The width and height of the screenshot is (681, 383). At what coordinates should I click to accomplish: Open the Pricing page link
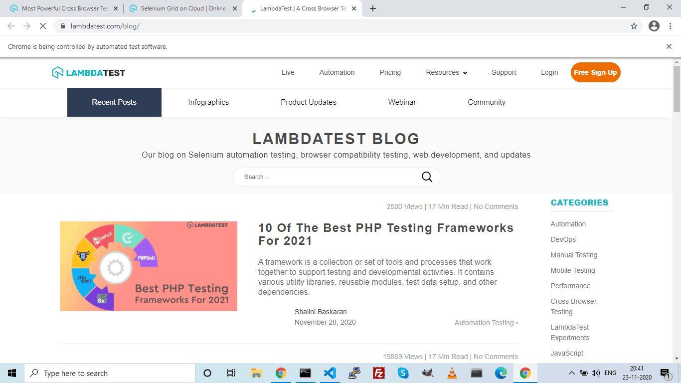[x=390, y=72]
